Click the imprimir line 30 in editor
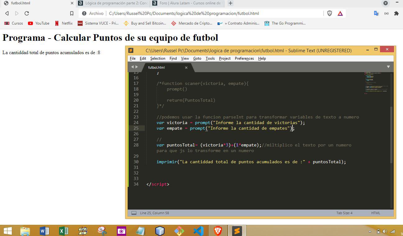This screenshot has height=236, width=403. coord(251,162)
